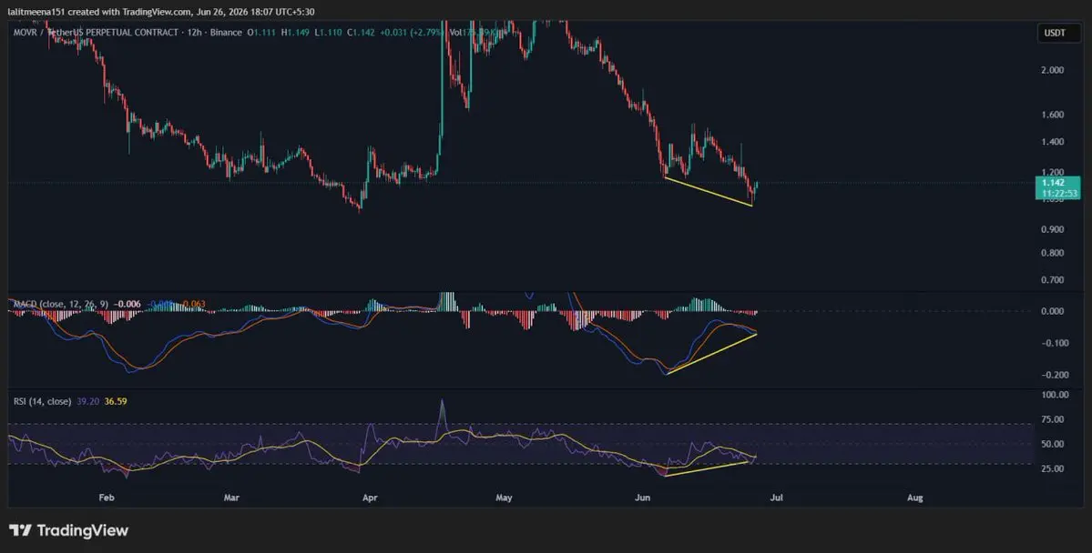
Task: Click the MOVR / TetherUS PERPETUAL CONTRACT symbol title
Action: [95, 33]
